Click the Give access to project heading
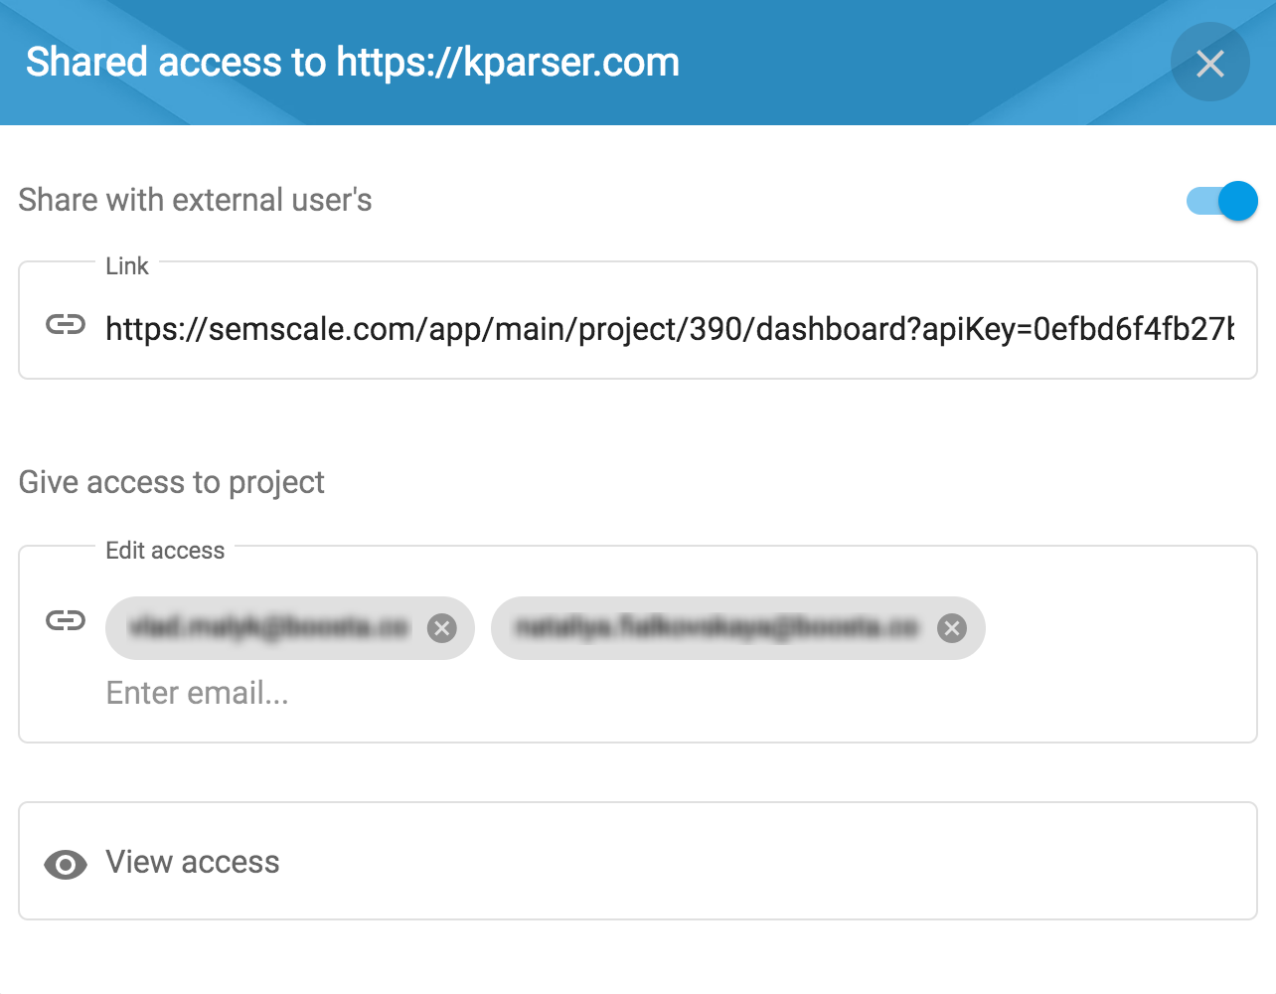 172,482
